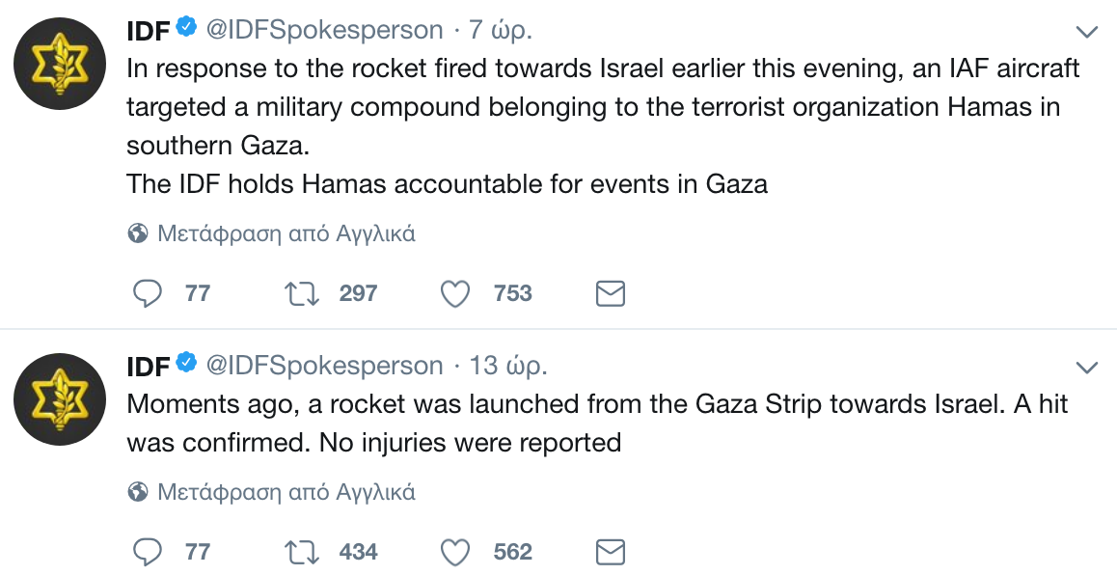This screenshot has height=575, width=1117.
Task: Open more options chevron on first tweet
Action: coord(1087,32)
